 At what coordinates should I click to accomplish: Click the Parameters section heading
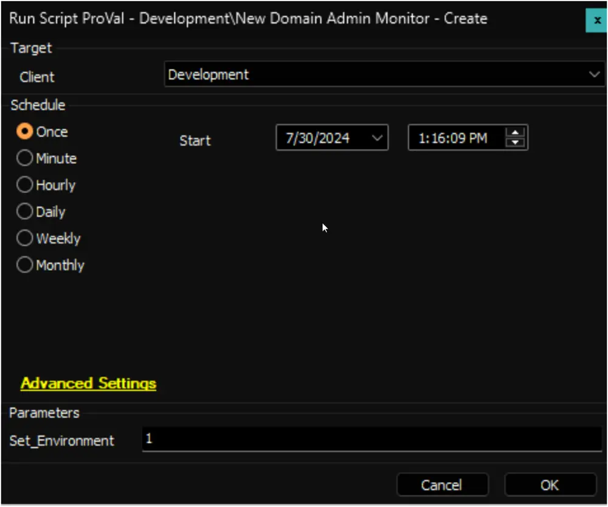point(44,413)
